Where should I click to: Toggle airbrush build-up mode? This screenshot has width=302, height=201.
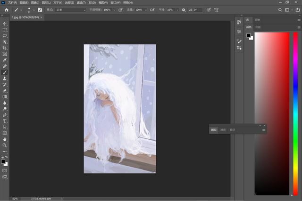click(x=152, y=9)
